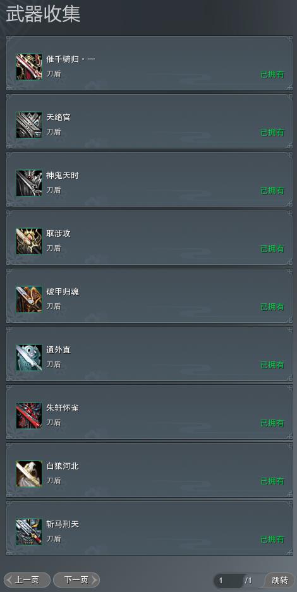Viewport: 297px width, 592px height.
Task: Select the 天绝官 weapon icon
Action: [x=29, y=124]
